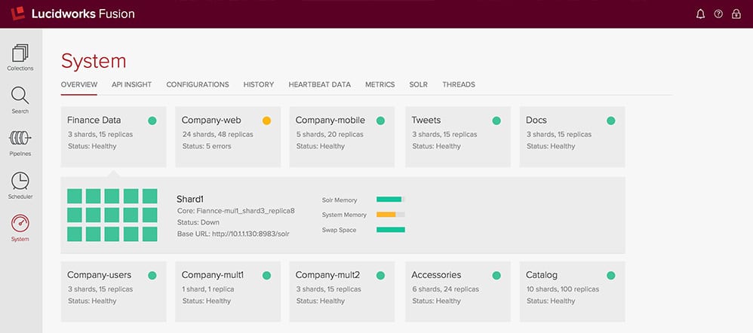Screen dimensions: 753x333
Task: Open the Docs collection card
Action: 573,137
